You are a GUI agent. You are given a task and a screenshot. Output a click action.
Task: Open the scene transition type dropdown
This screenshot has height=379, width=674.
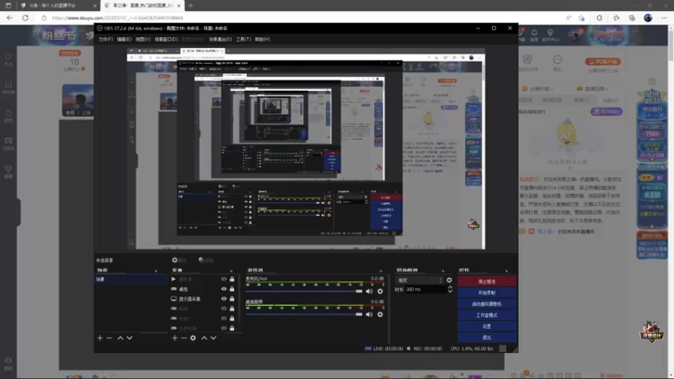click(419, 280)
